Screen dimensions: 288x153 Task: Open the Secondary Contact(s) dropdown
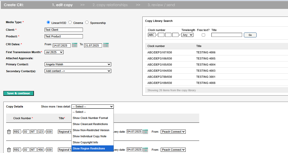pyautogui.click(x=78, y=71)
